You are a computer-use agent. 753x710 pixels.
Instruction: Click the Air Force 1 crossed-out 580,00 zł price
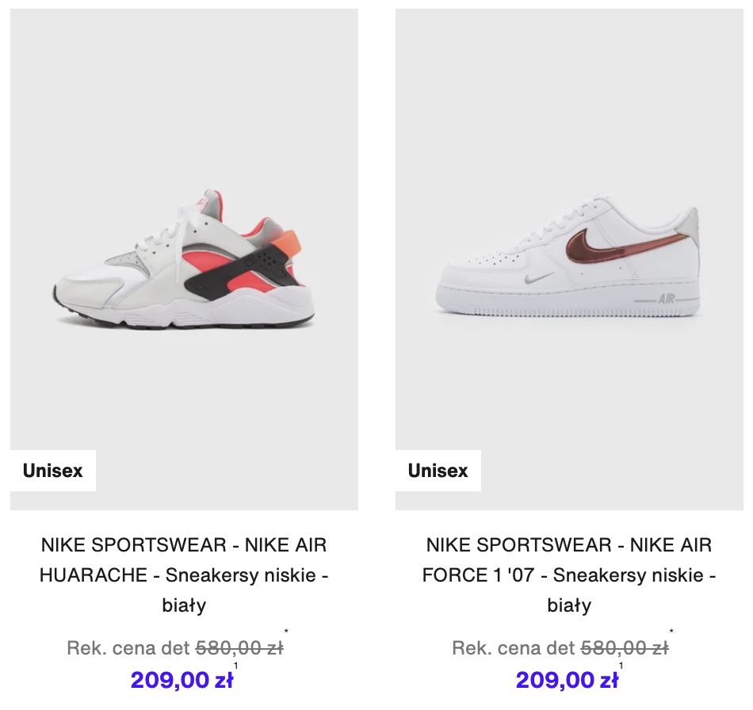click(625, 648)
